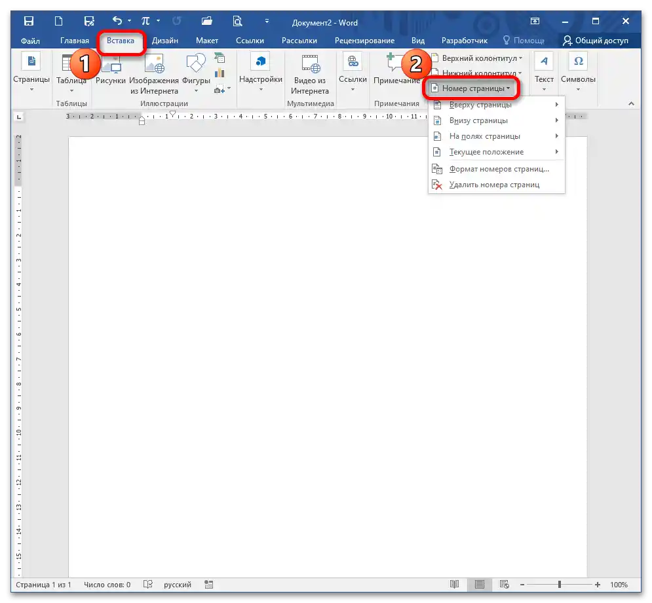
Task: Insert a chart icon
Action: (x=219, y=73)
